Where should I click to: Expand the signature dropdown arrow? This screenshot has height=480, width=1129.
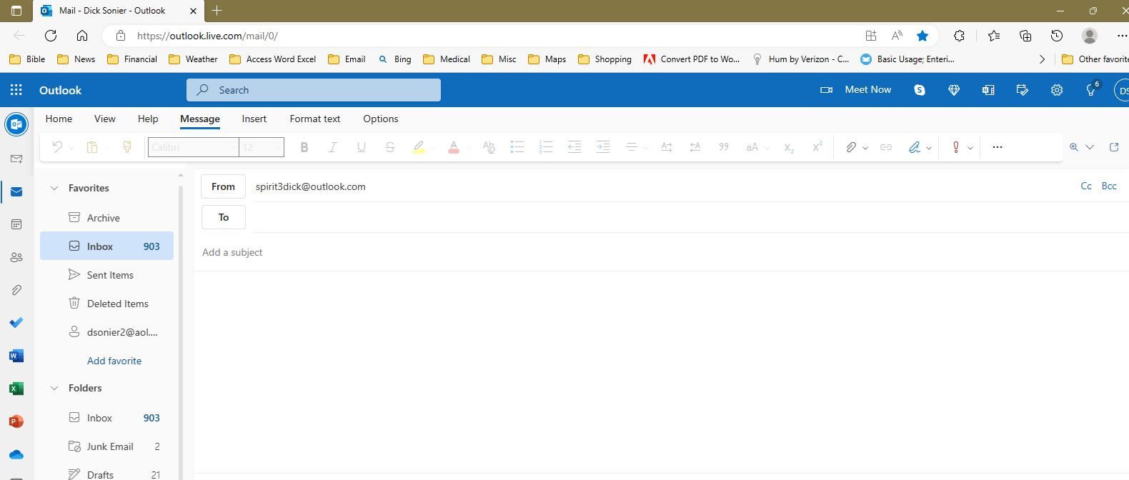point(929,148)
